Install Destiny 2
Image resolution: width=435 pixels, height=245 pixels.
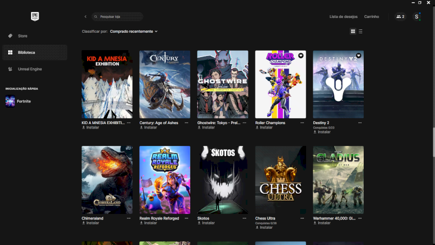322,132
